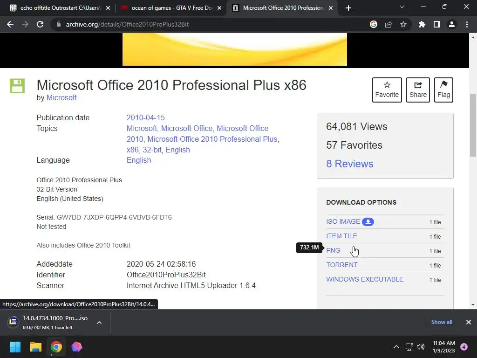
Task: Open the notification badge showing 4
Action: pos(464,346)
